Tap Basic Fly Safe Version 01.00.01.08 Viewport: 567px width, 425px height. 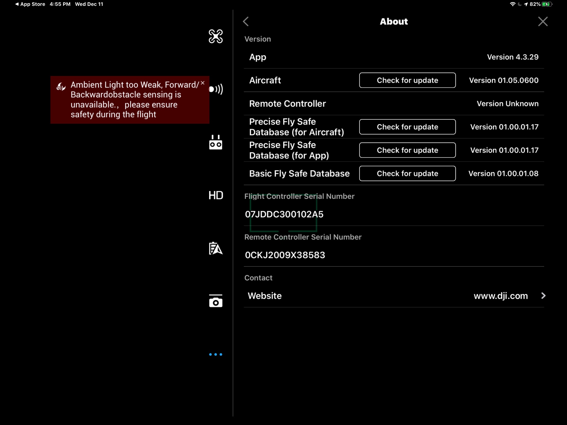click(x=503, y=173)
